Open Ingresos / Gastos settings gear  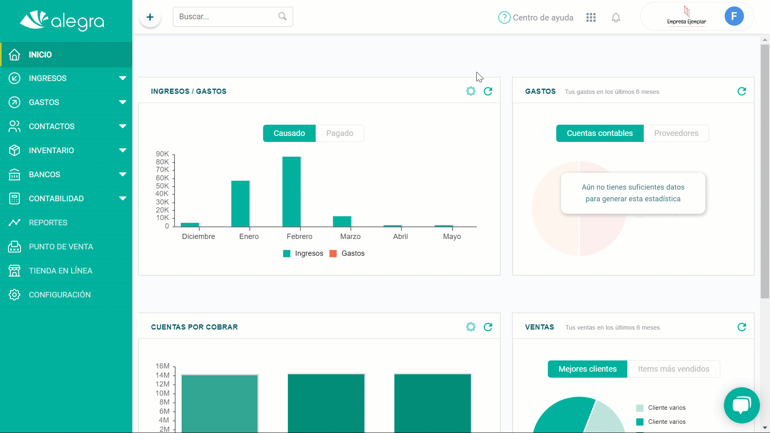[471, 91]
